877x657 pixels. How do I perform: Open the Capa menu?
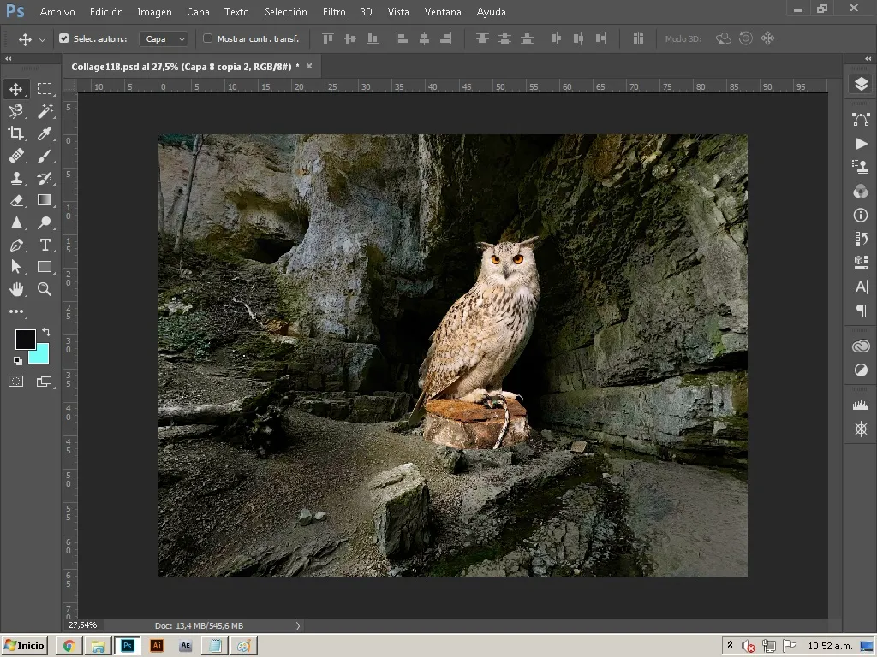198,12
